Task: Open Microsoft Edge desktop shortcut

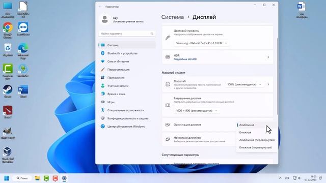Action: (23, 51)
